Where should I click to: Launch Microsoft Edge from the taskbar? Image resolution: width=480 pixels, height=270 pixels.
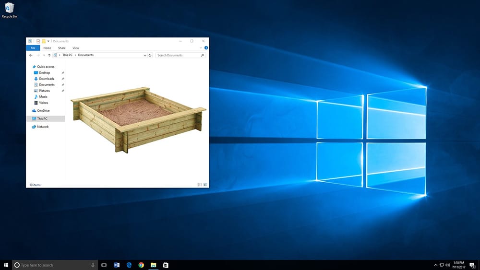click(x=129, y=265)
